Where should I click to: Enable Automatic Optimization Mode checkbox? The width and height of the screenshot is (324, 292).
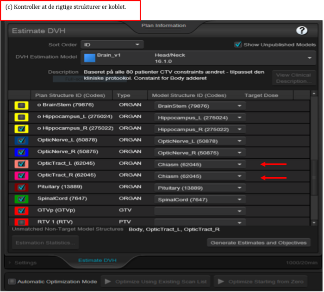pyautogui.click(x=12, y=281)
